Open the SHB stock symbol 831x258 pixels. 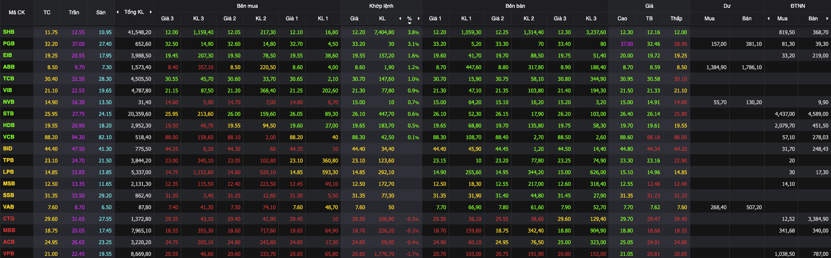pyautogui.click(x=9, y=32)
